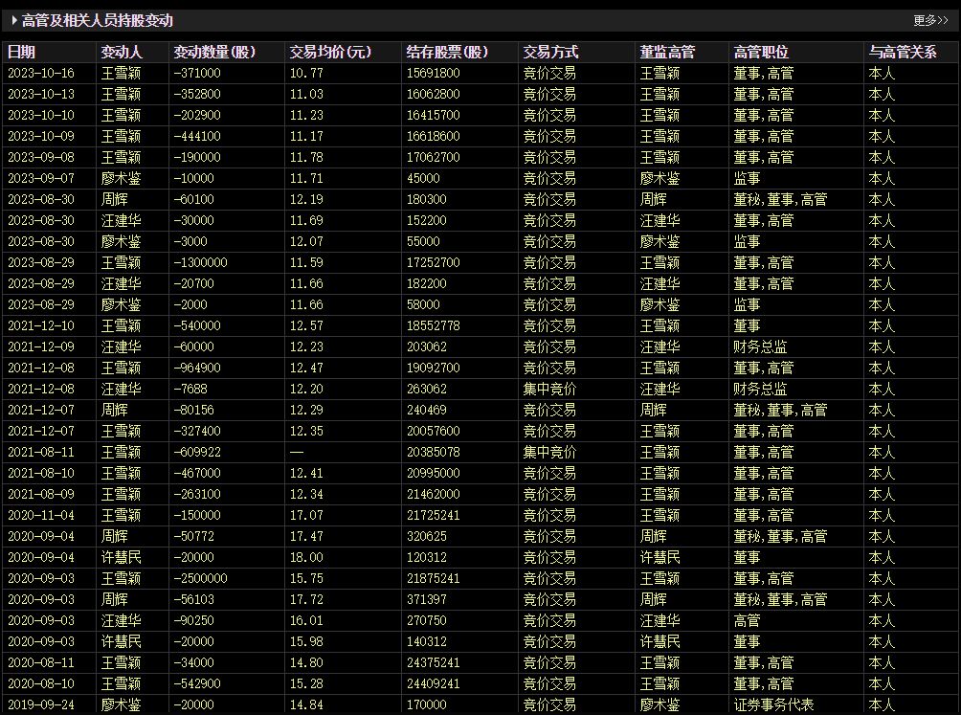Screen dimensions: 961x715
Task: Click the 变动数量(股) column header
Action: click(x=214, y=52)
